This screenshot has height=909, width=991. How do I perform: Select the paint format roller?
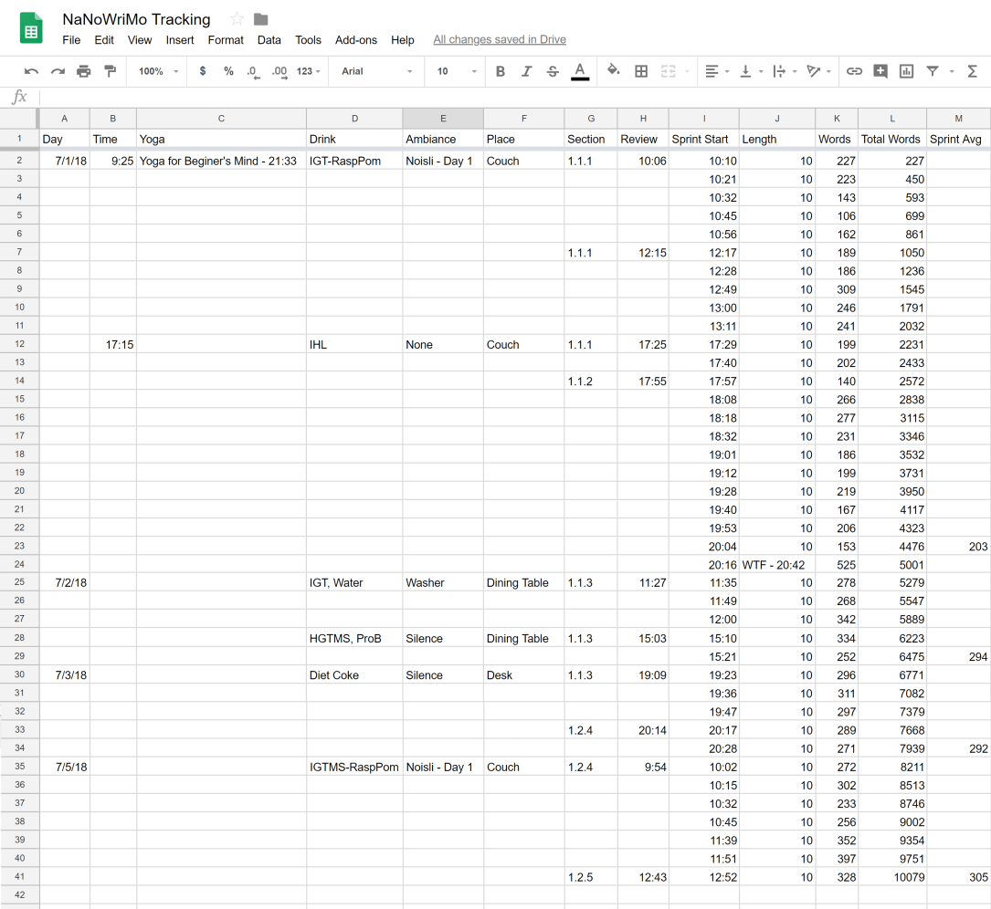111,71
